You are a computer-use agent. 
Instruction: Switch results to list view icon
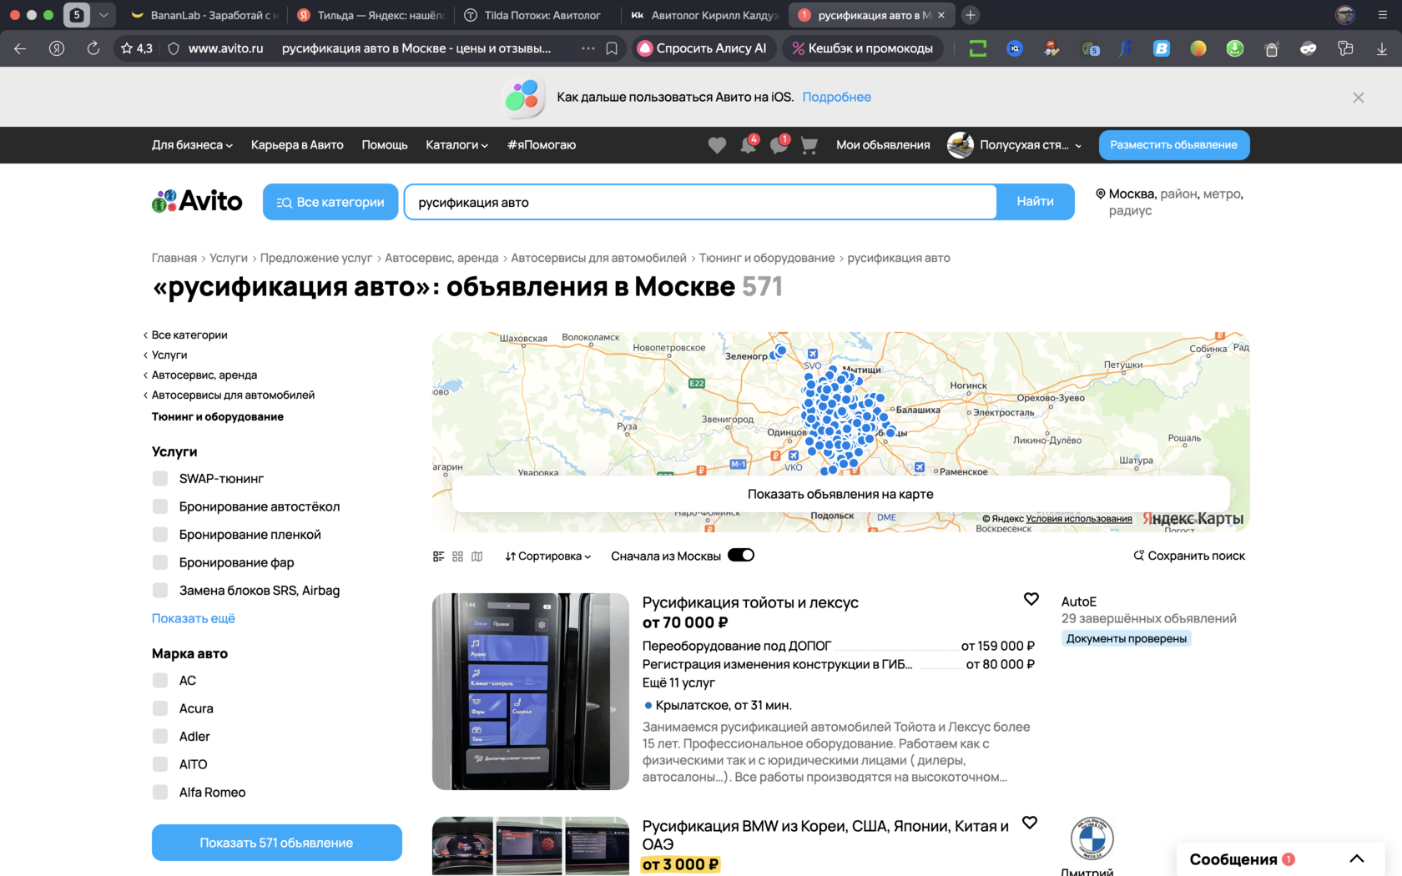439,556
